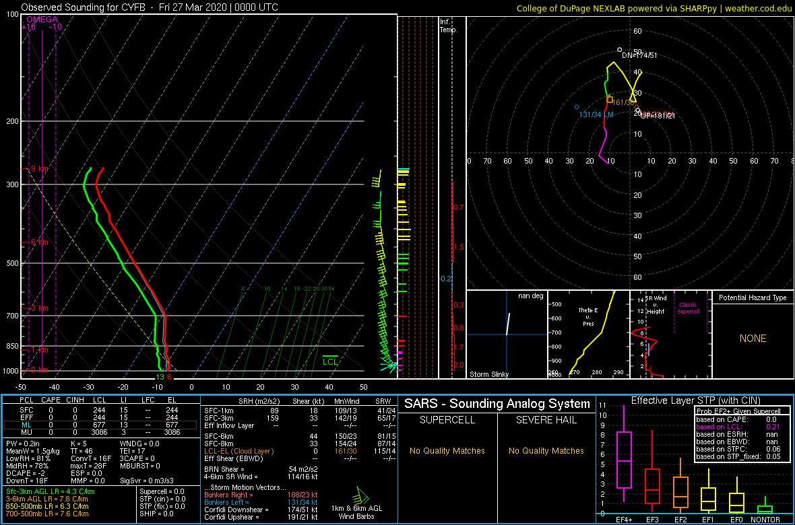795x525 pixels.
Task: Click the Corfidi Downshear = 174/51 kt entry
Action: pyautogui.click(x=261, y=510)
